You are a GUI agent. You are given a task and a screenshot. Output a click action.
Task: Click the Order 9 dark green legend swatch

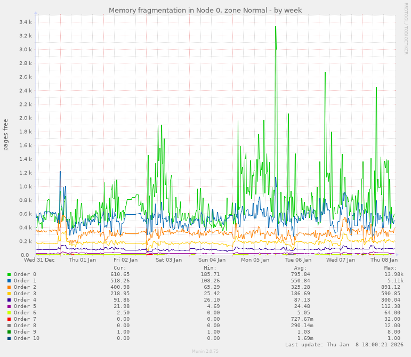coord(9,332)
